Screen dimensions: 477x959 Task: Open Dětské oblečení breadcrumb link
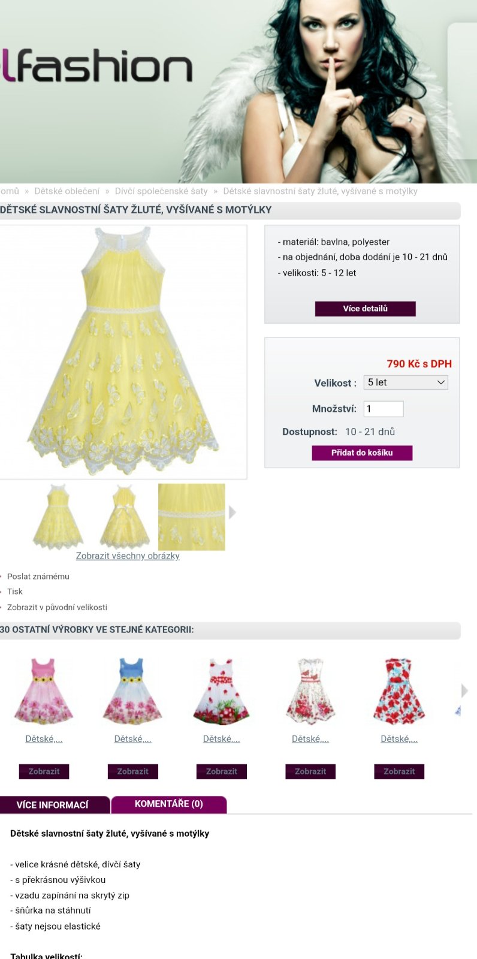[67, 191]
